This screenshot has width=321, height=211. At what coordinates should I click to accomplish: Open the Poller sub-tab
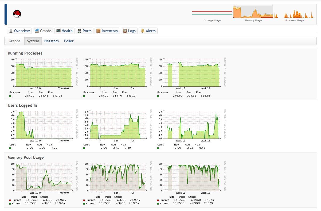click(x=69, y=41)
